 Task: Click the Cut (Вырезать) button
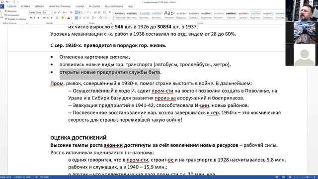(10, 11)
